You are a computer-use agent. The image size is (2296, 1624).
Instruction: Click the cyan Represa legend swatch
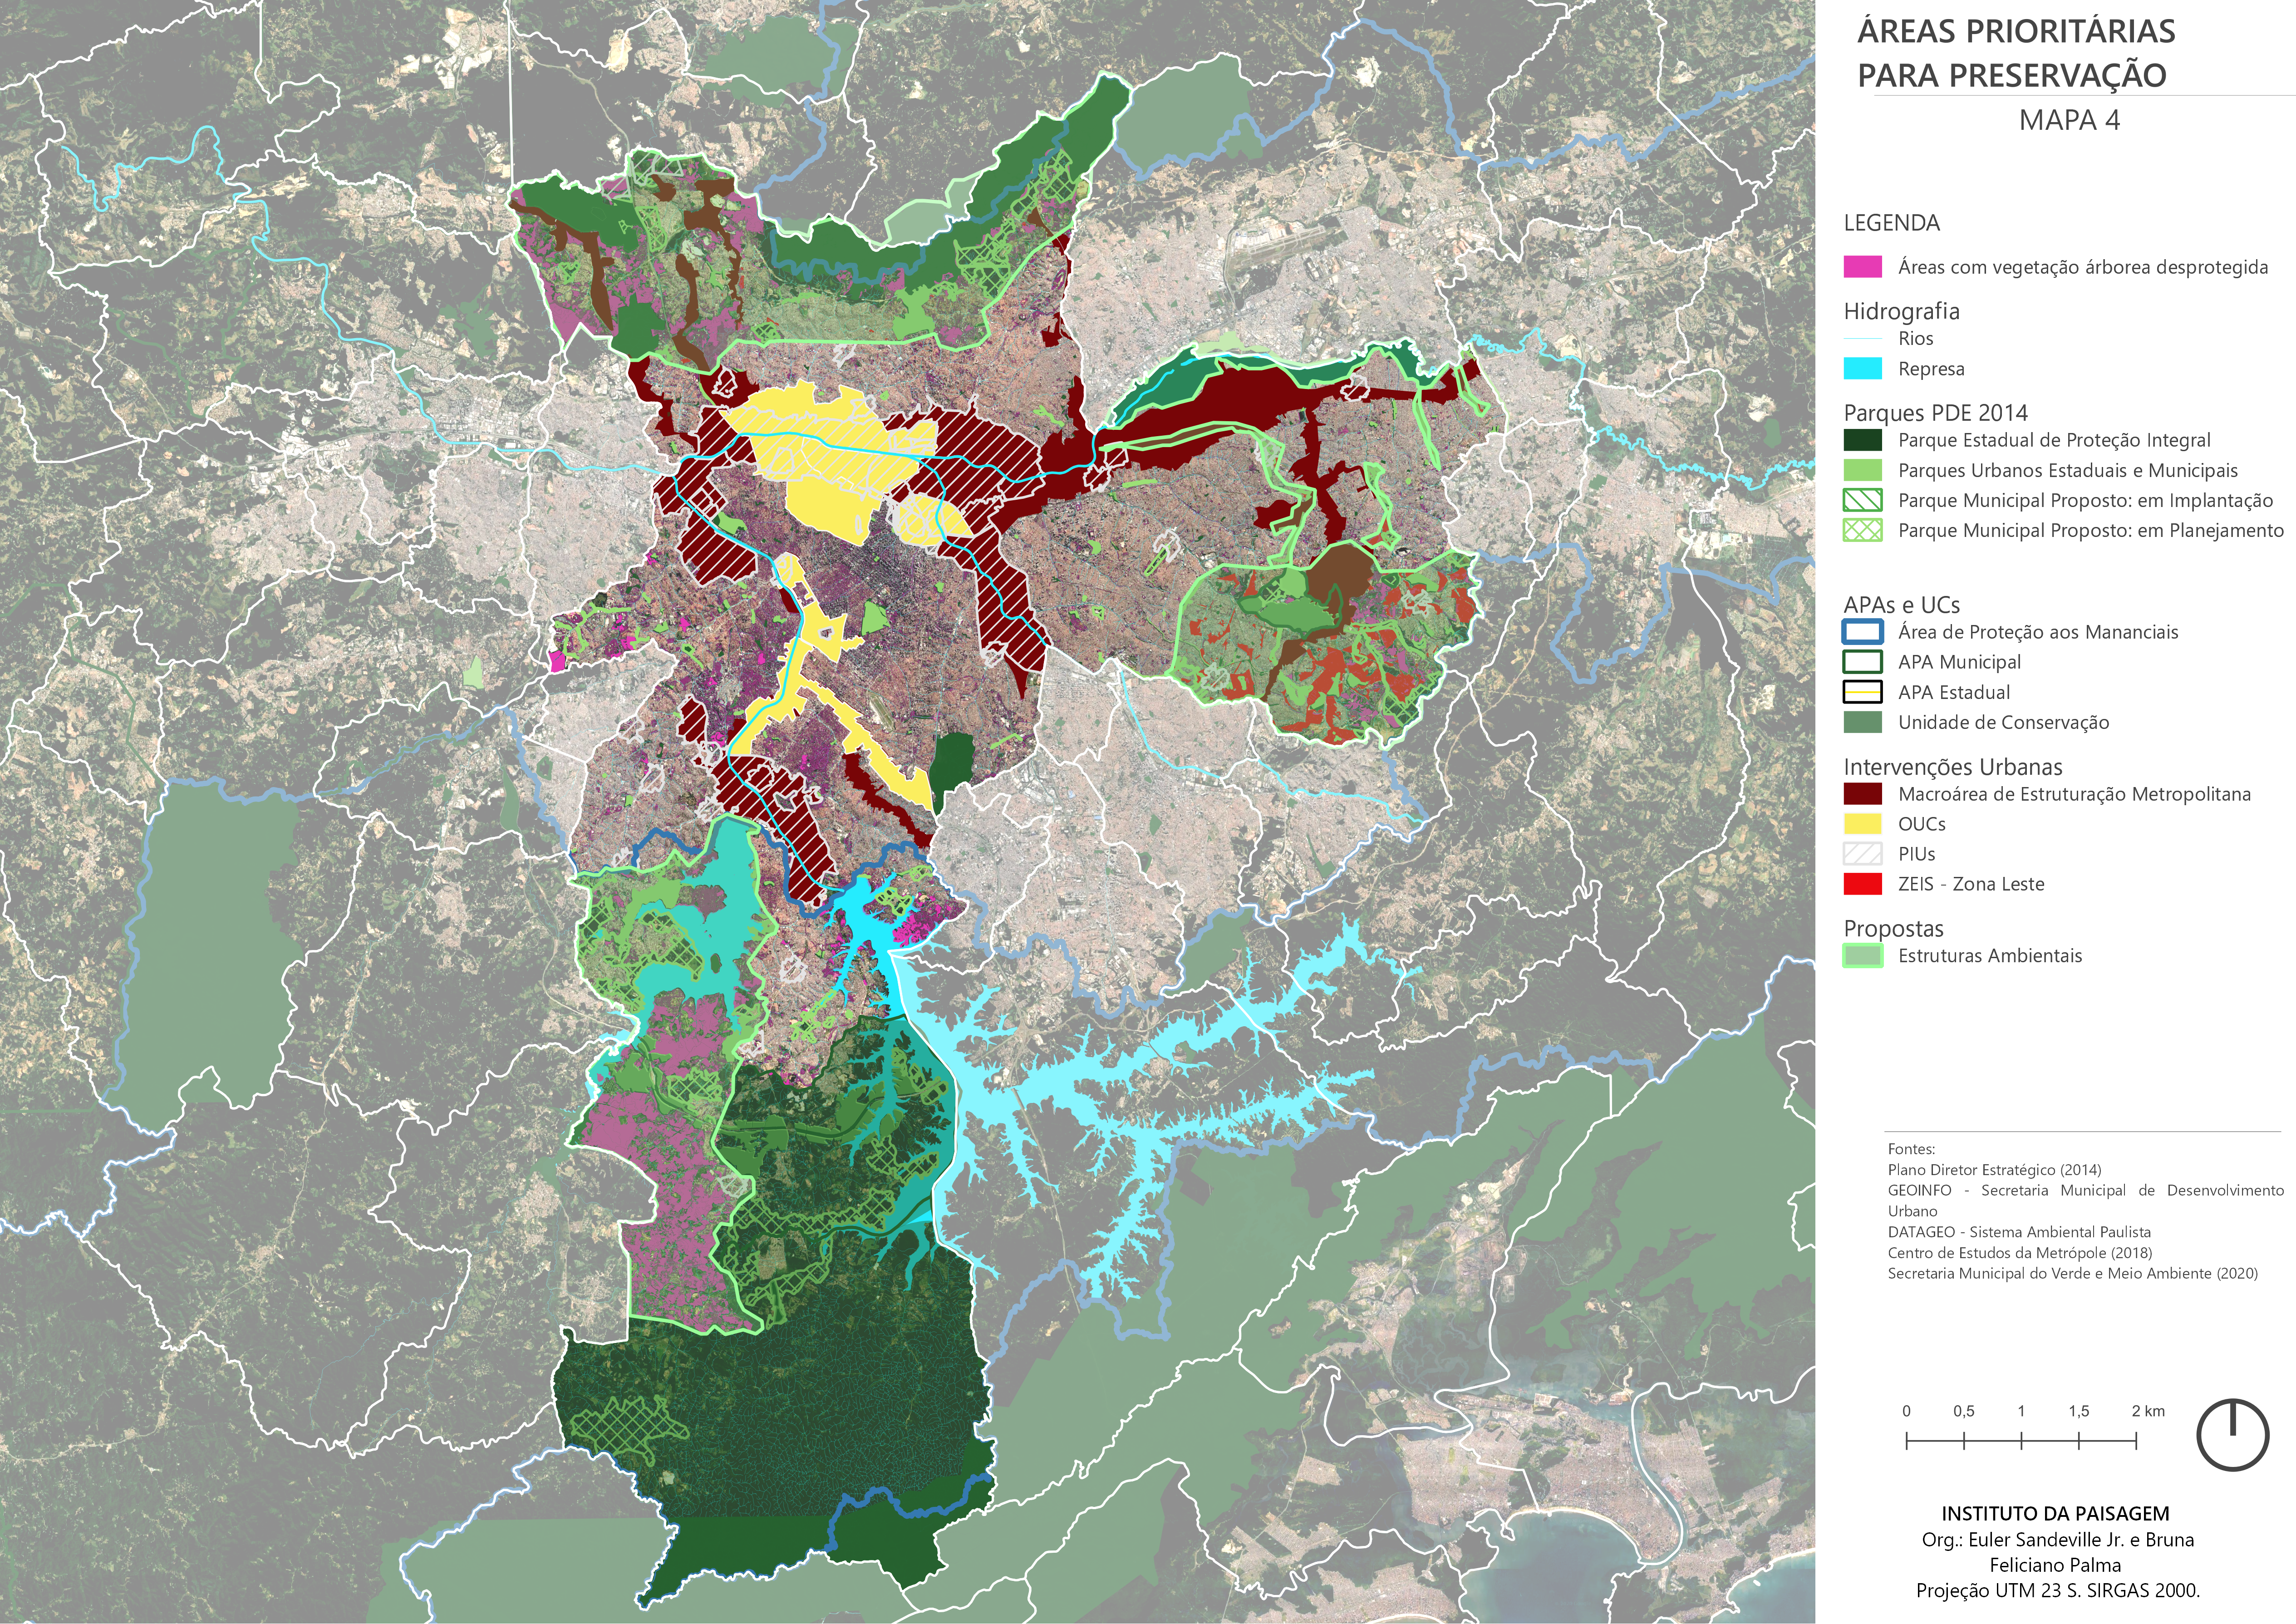(1862, 369)
